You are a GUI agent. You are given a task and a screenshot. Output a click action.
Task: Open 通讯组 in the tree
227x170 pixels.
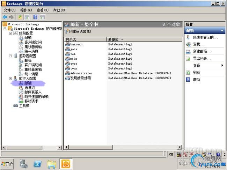[30, 88]
